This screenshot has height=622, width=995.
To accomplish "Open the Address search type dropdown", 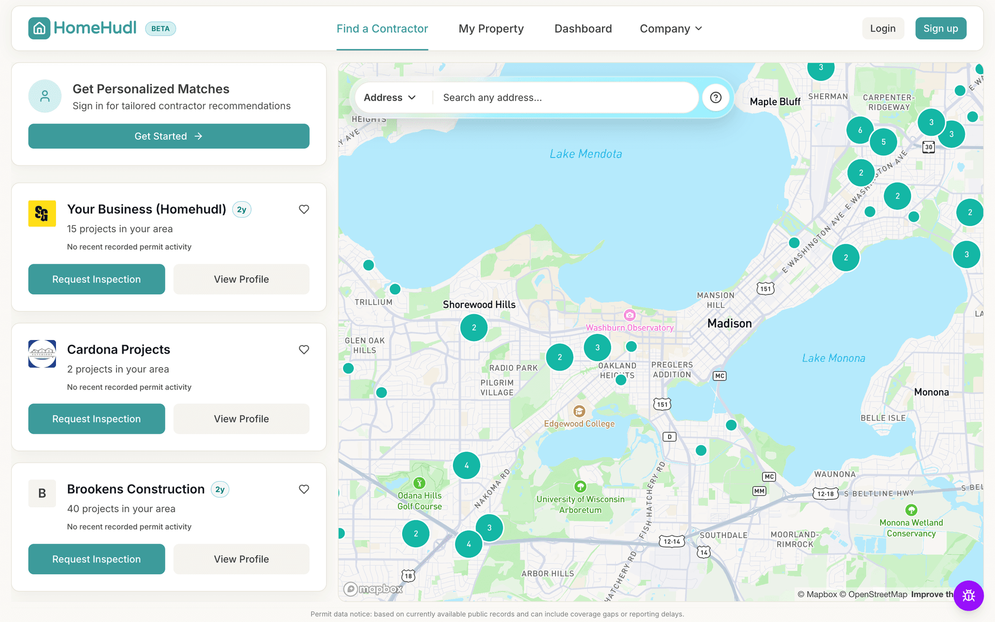I will [x=390, y=97].
